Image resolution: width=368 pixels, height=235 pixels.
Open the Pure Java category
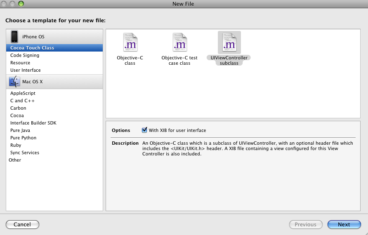pos(54,130)
